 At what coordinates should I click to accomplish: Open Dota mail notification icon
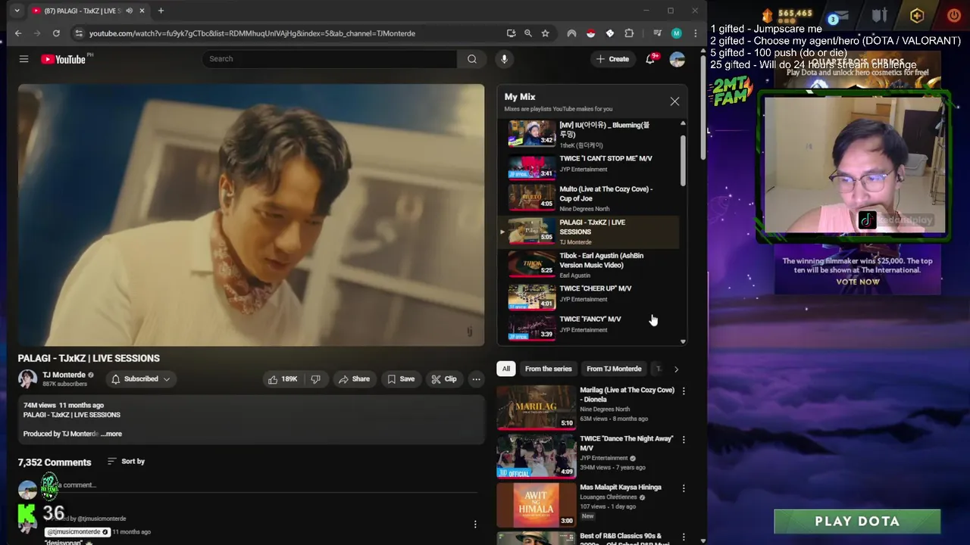[839, 17]
